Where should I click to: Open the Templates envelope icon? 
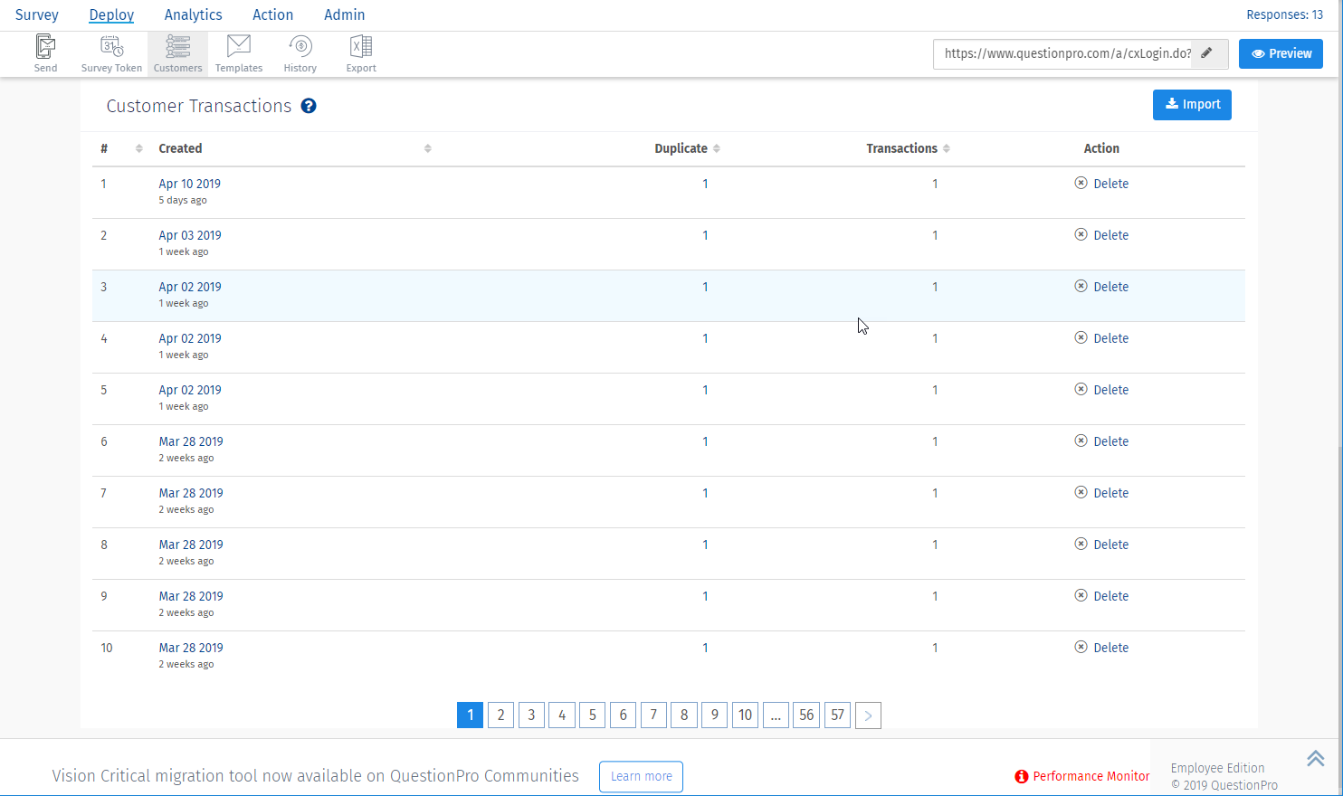(x=239, y=53)
